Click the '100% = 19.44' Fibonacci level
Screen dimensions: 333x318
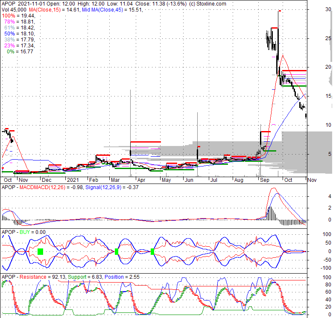18,16
